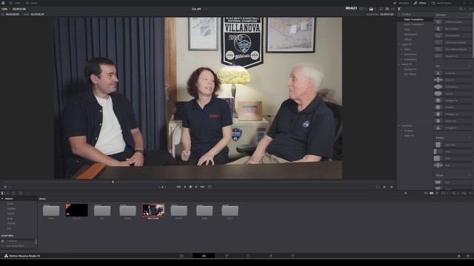The height and width of the screenshot is (266, 474).
Task: Click the DaVinci Resolve Studio logo
Action: (x=6, y=256)
